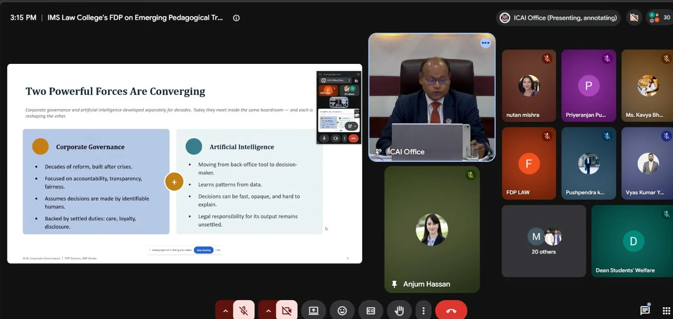
Task: Unpin Anjum Hassan using the pin icon
Action: (394, 285)
